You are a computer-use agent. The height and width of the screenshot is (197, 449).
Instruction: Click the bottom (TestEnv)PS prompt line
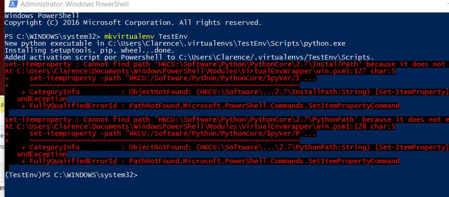71,175
